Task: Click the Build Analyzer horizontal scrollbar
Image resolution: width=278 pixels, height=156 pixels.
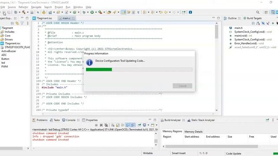Action: (x=212, y=146)
